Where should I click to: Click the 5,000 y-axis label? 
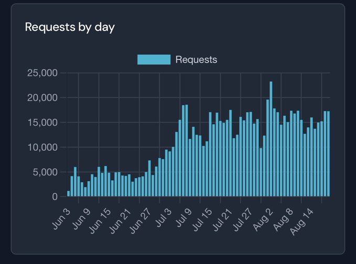coord(45,172)
